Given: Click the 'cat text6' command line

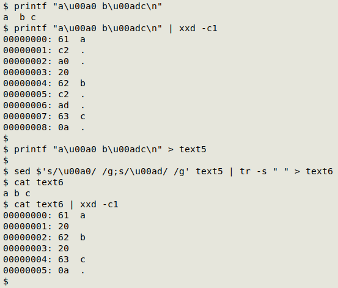Looking at the screenshot, I should point(33,182).
